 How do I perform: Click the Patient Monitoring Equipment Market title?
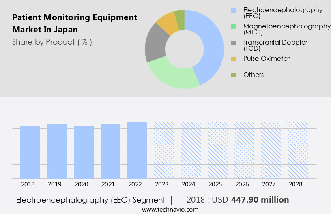click(75, 24)
